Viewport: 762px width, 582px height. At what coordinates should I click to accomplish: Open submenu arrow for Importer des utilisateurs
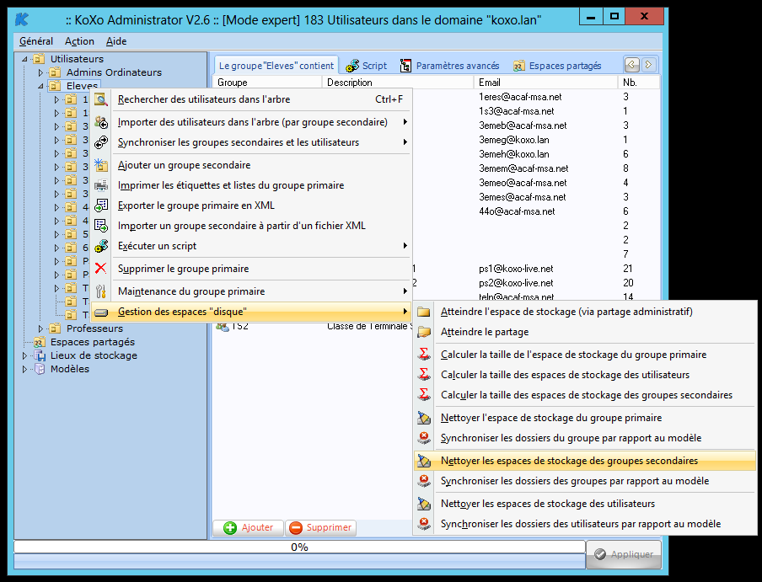(405, 122)
